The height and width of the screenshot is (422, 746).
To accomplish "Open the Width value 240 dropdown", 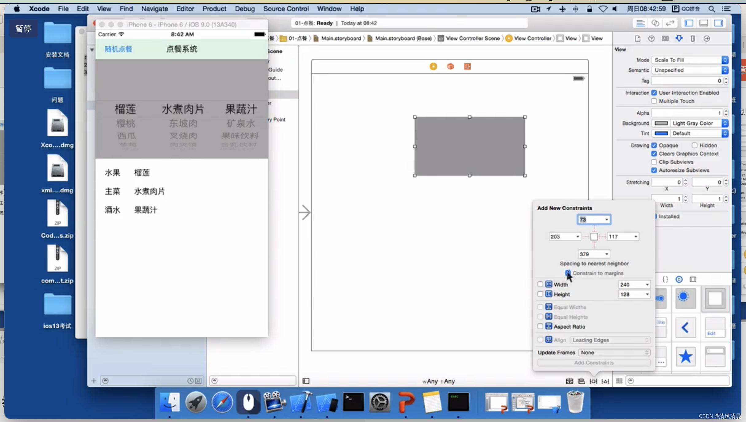I will [x=647, y=285].
